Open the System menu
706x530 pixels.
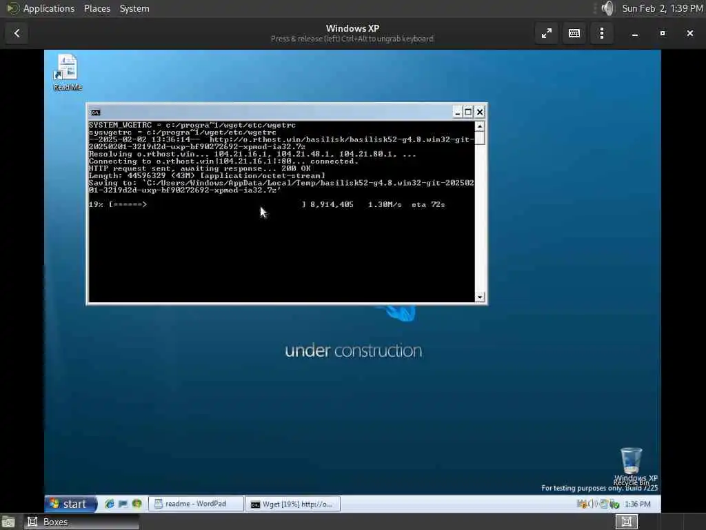coord(134,8)
